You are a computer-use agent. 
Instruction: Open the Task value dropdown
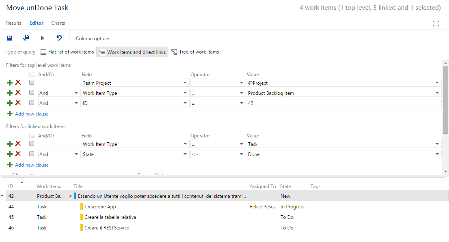pos(437,144)
